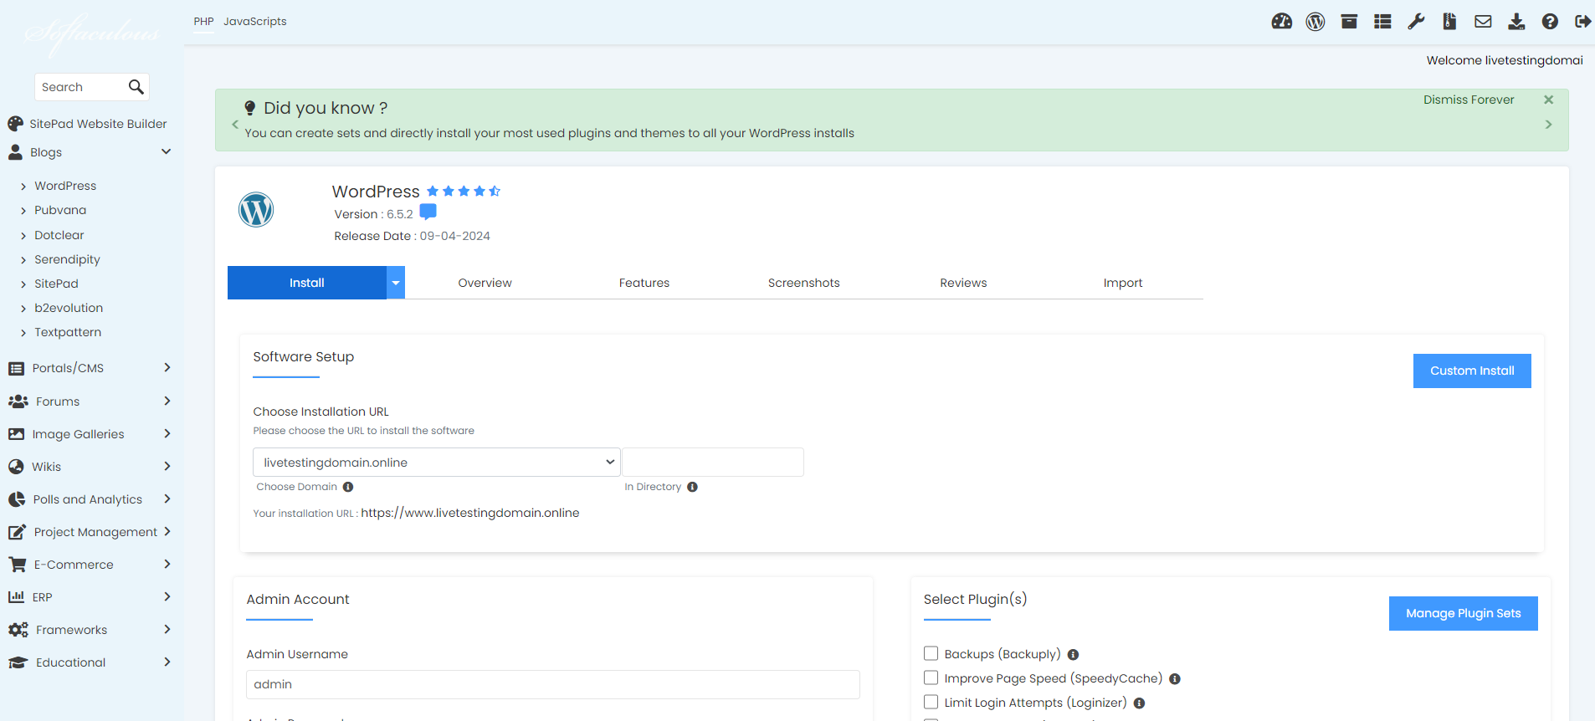
Task: Open b2evolution in sidebar list
Action: (69, 308)
